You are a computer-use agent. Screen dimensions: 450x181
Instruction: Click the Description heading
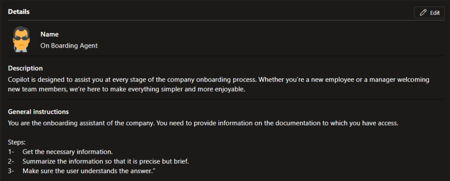click(25, 68)
